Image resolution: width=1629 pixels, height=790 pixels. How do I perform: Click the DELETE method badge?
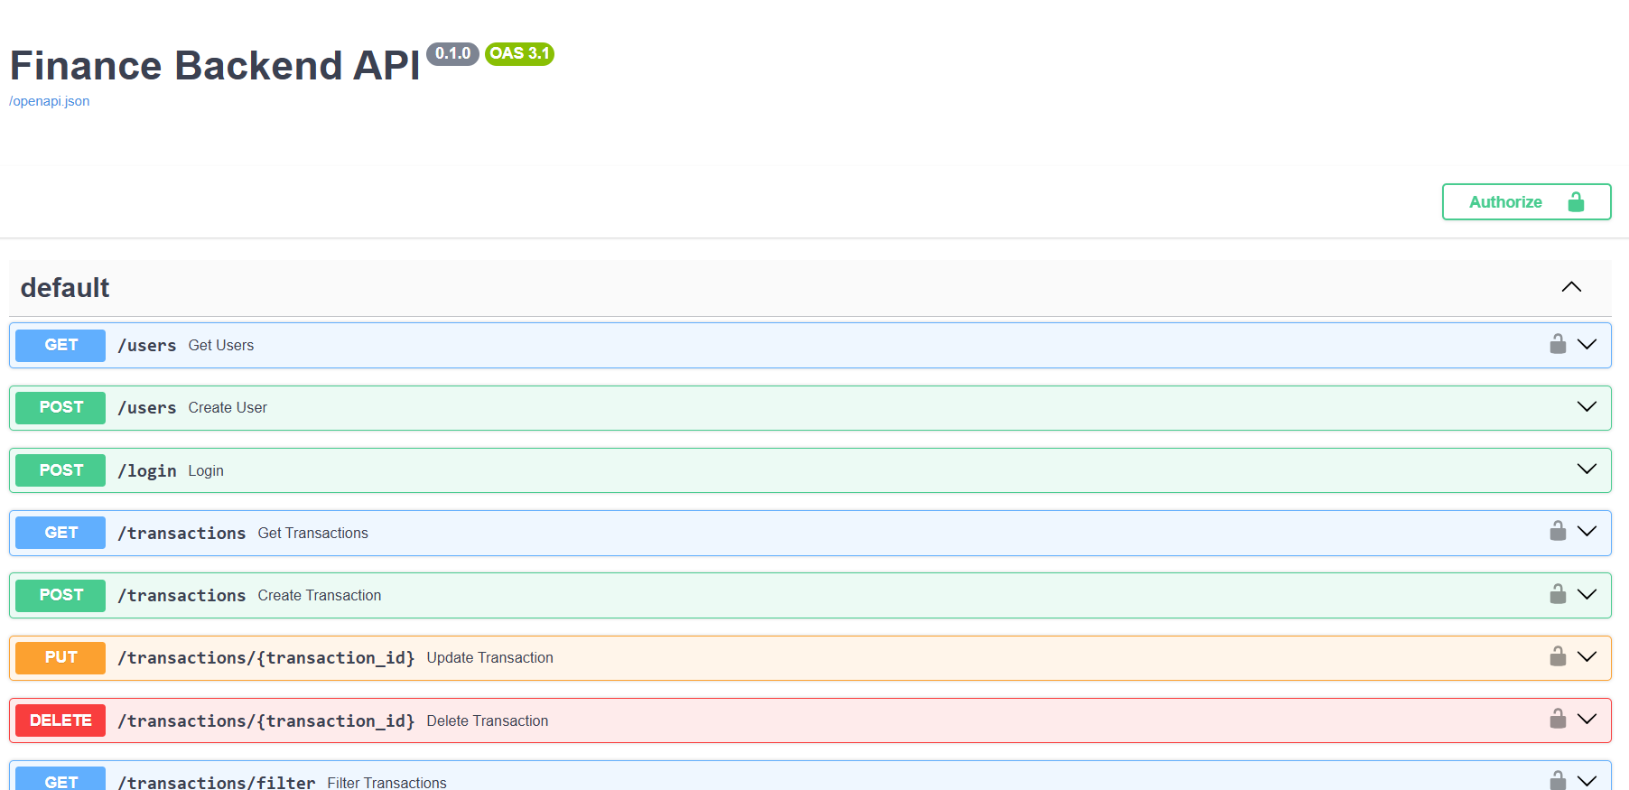click(61, 720)
